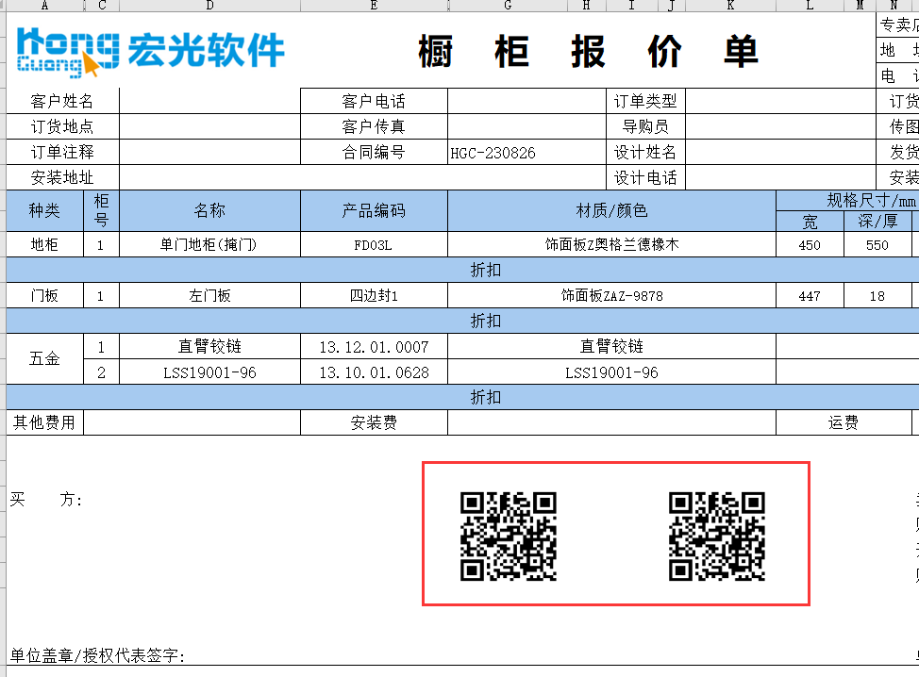Viewport: 919px width, 677px height.
Task: Click the 安装地址 label cell
Action: point(62,177)
